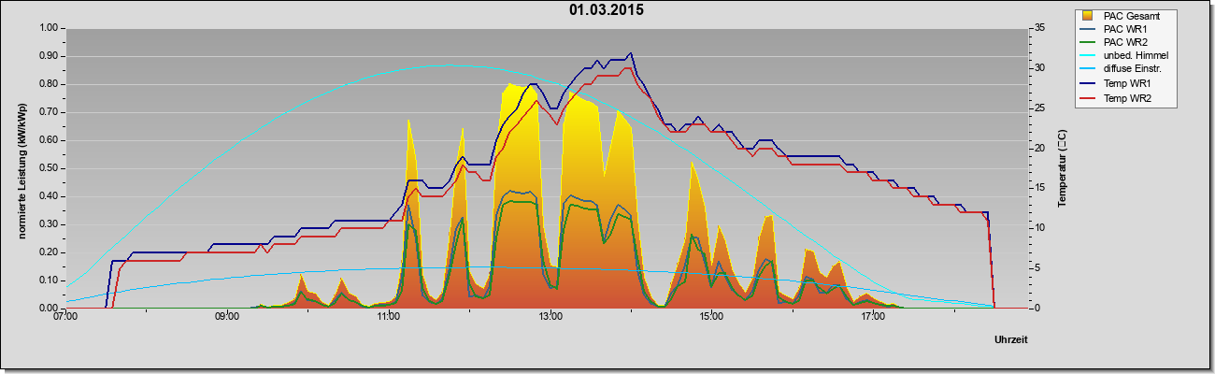This screenshot has width=1215, height=374.
Task: Click the orange-yellow PAC Gesamt legend swatch
Action: (x=1089, y=16)
